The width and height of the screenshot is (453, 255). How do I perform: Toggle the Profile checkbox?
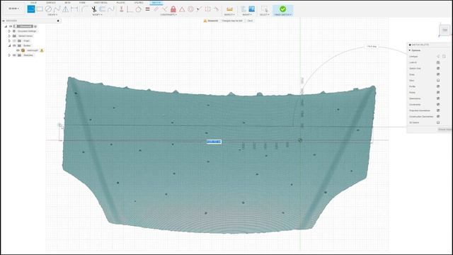tap(438, 86)
